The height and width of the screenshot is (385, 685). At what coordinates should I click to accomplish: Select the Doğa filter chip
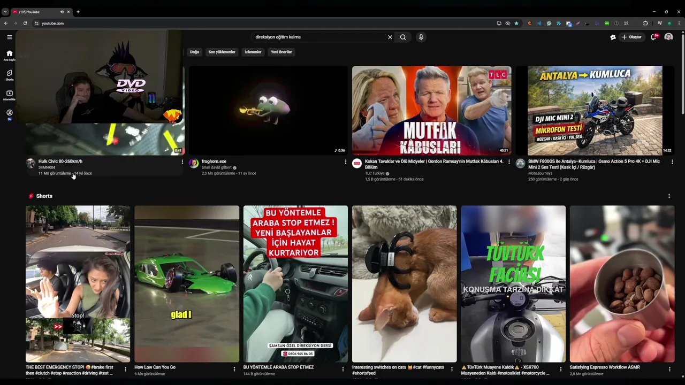coord(194,52)
